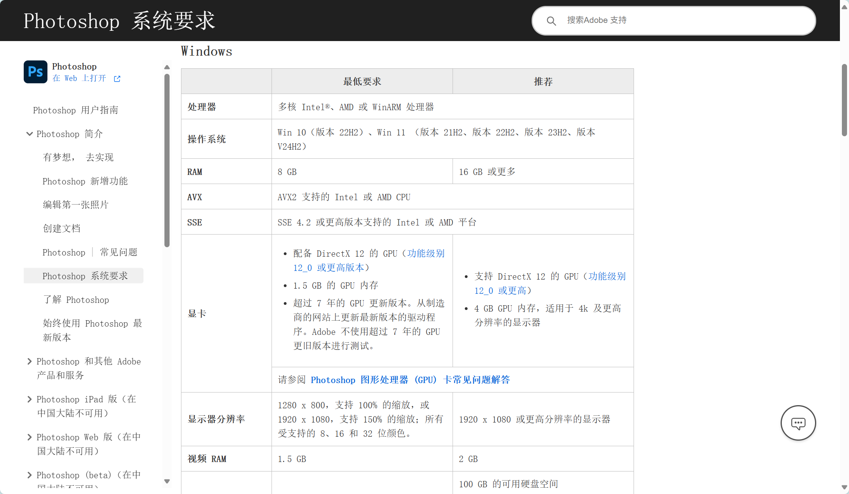Click the 处理器 row label
Image resolution: width=849 pixels, height=494 pixels.
coord(202,107)
